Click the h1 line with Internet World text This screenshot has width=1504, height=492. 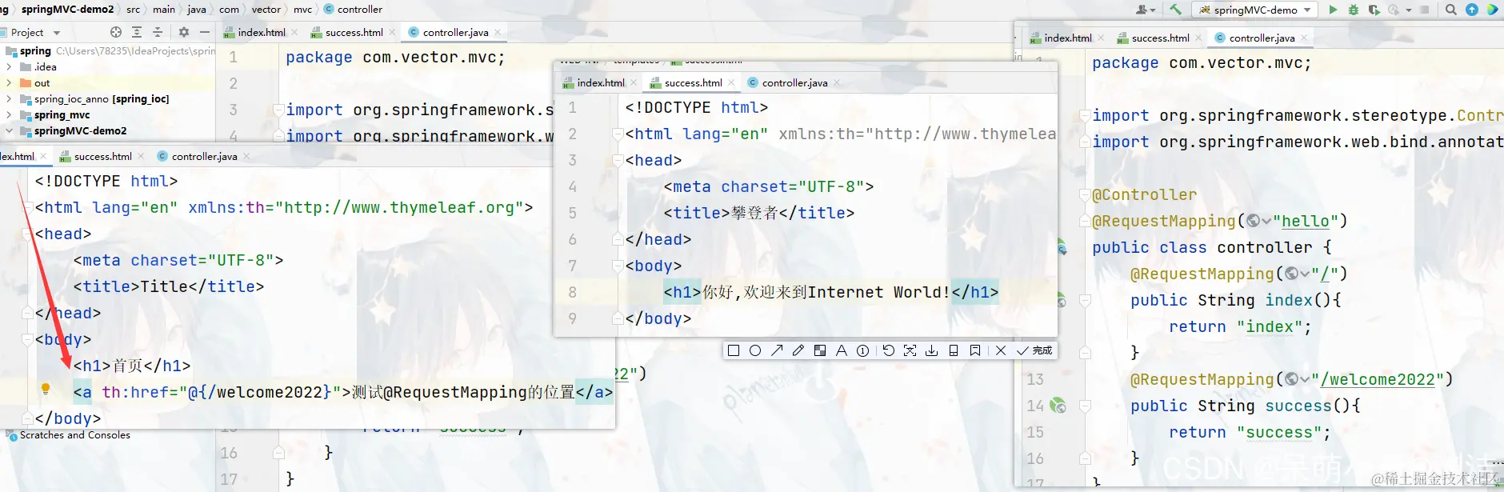pos(830,293)
